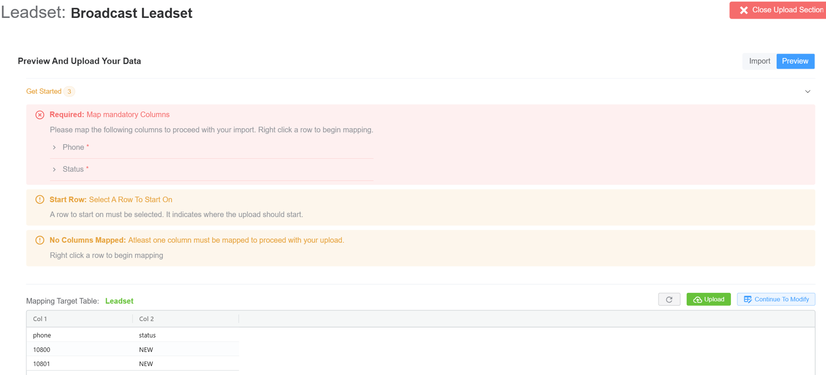Click the Start Row warning icon
The image size is (826, 375).
(x=40, y=200)
